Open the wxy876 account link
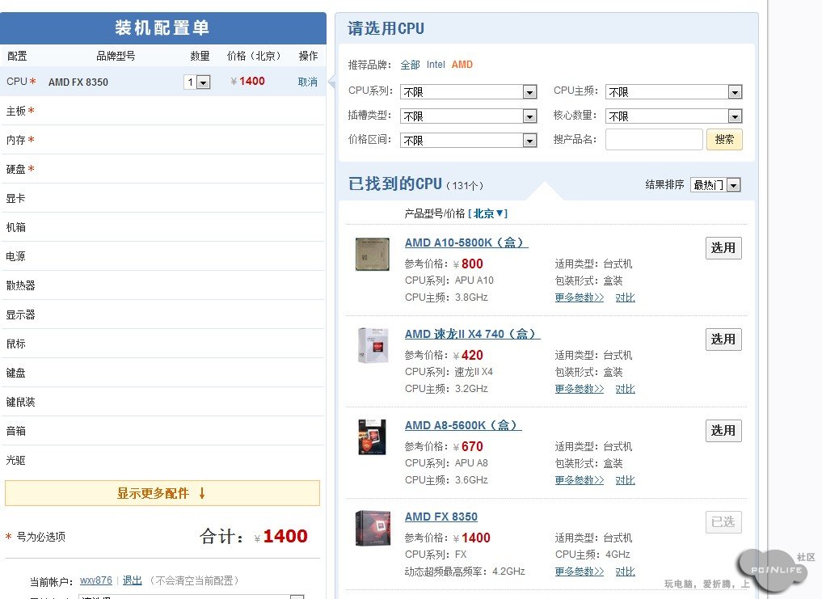This screenshot has width=822, height=599. [96, 580]
